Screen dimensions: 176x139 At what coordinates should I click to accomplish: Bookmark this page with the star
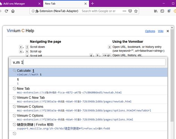(x=136, y=11)
